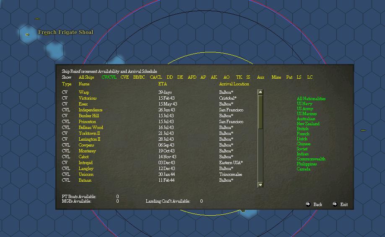Open ship Lexington II in the list
385x237 pixels.
(x=90, y=139)
